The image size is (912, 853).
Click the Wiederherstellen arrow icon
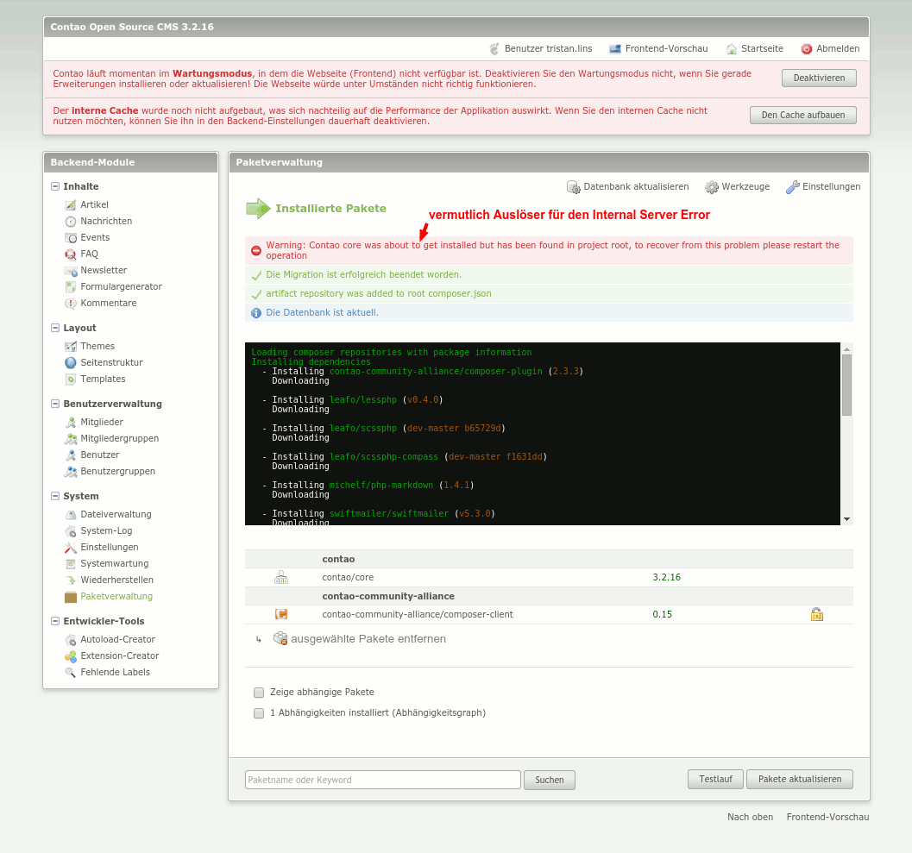click(71, 580)
